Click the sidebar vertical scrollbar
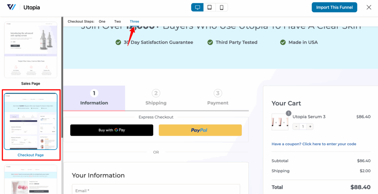The height and width of the screenshot is (194, 378). point(62,77)
